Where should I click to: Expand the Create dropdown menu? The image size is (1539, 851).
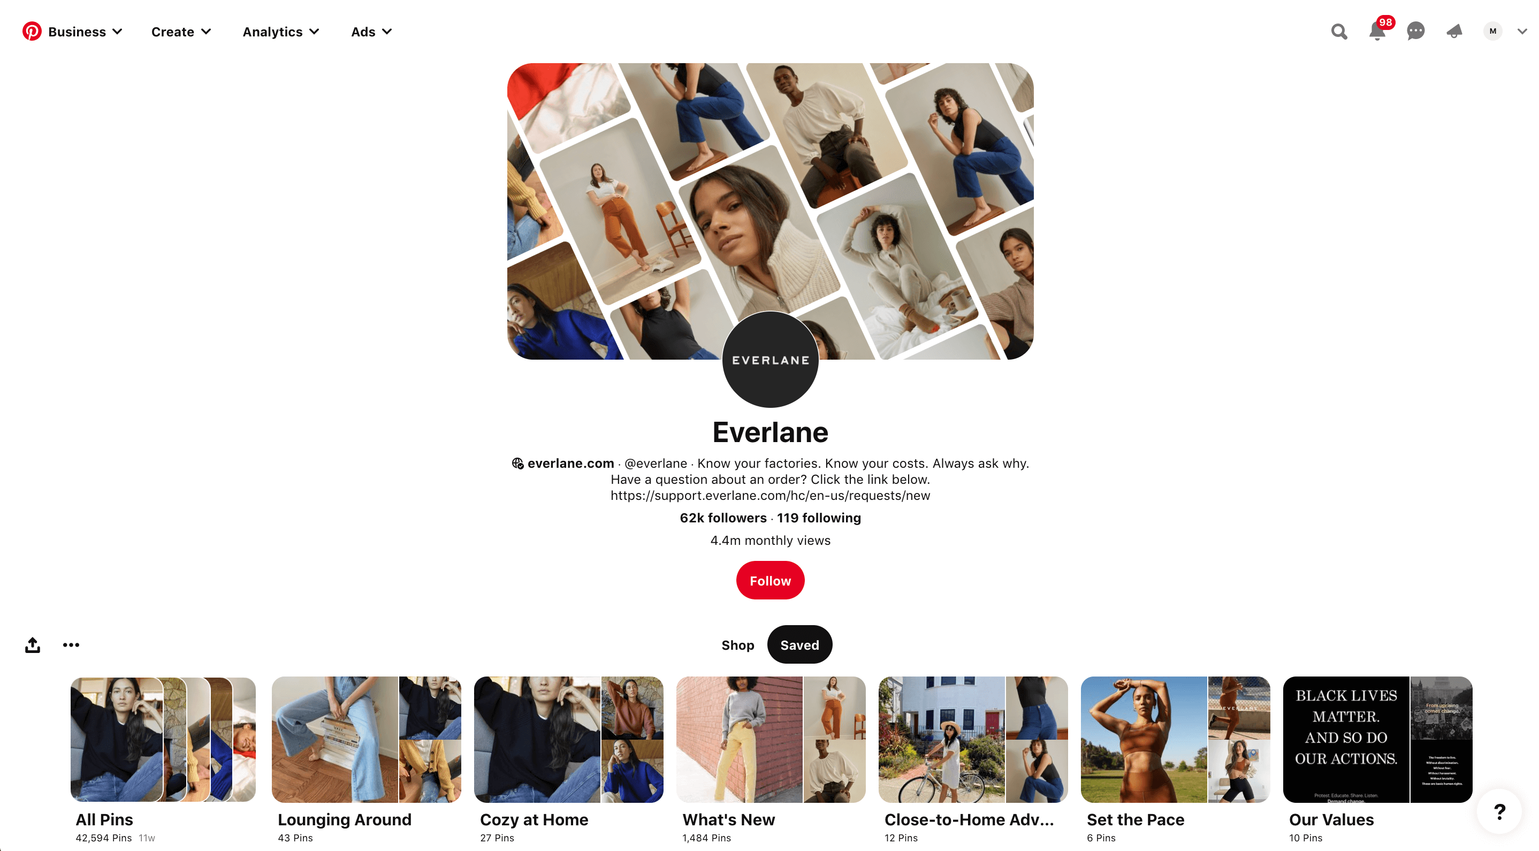[180, 32]
